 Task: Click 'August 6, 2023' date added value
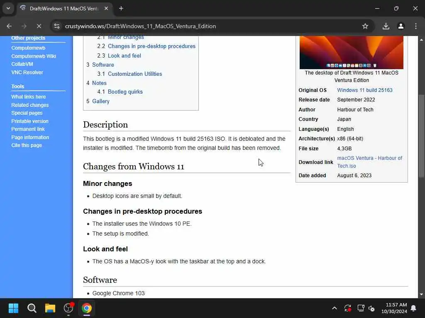(354, 176)
